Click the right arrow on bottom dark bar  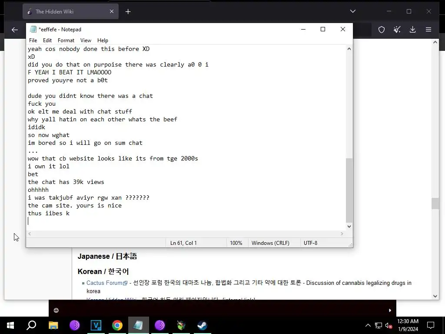coord(390,311)
